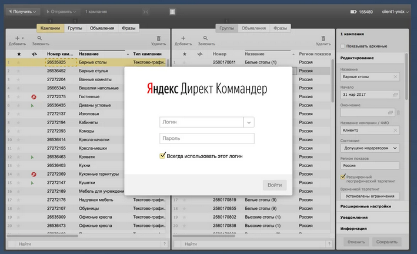Click the Отменить button
The width and height of the screenshot is (417, 254).
356,242
